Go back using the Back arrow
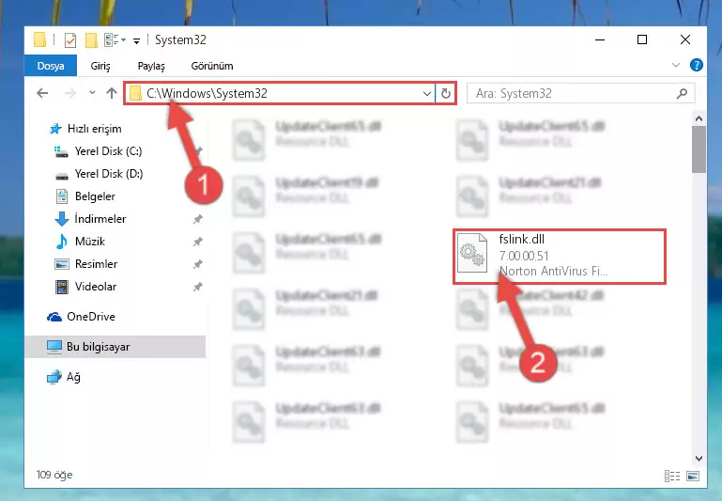Image resolution: width=722 pixels, height=501 pixels. 42,93
